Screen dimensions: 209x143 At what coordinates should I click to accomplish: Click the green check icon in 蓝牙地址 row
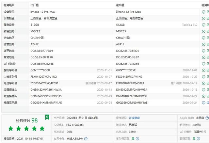(x=203, y=51)
